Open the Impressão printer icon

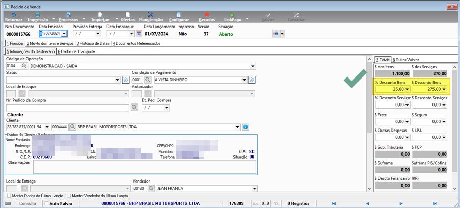[x=38, y=15]
